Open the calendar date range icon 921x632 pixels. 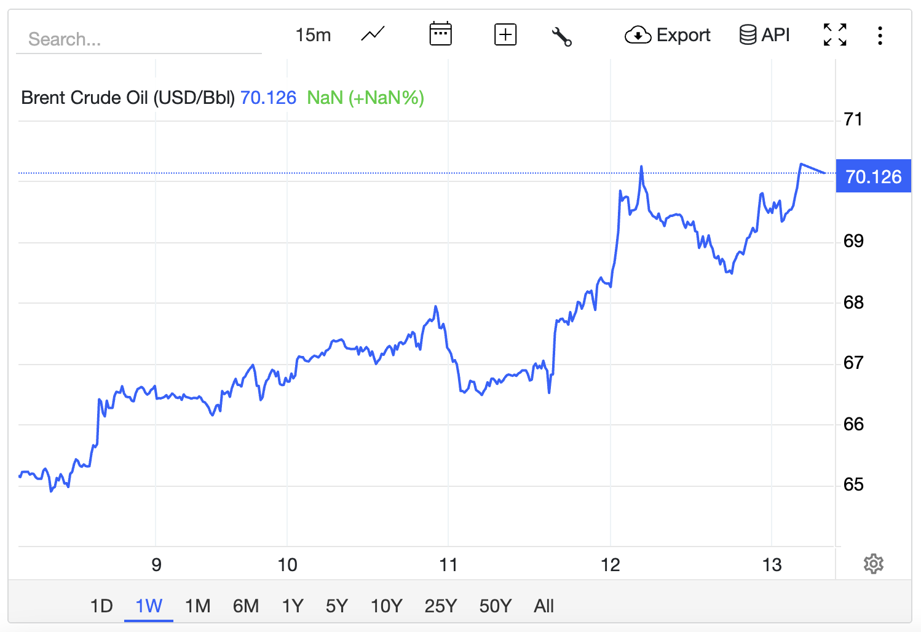pos(440,34)
